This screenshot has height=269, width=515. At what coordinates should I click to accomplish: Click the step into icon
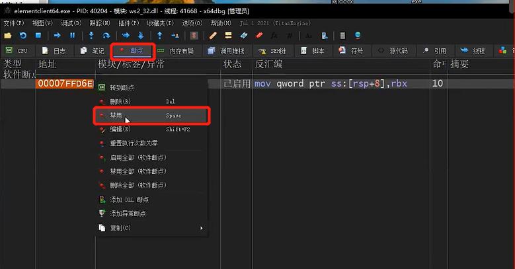[x=91, y=35]
